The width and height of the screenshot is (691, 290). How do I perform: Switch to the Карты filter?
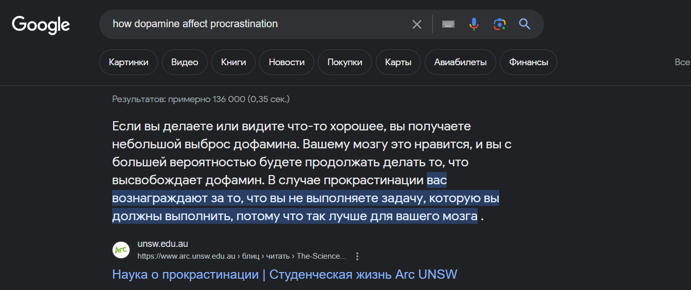398,63
